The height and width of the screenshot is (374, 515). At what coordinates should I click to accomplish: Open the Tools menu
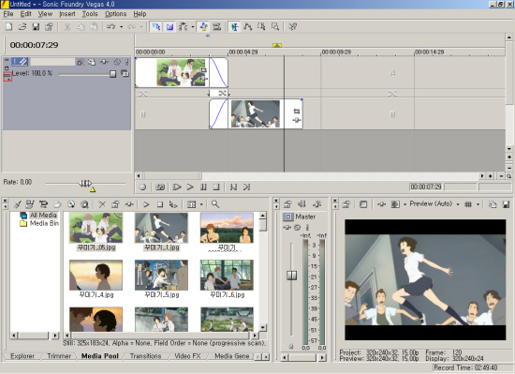[x=90, y=14]
